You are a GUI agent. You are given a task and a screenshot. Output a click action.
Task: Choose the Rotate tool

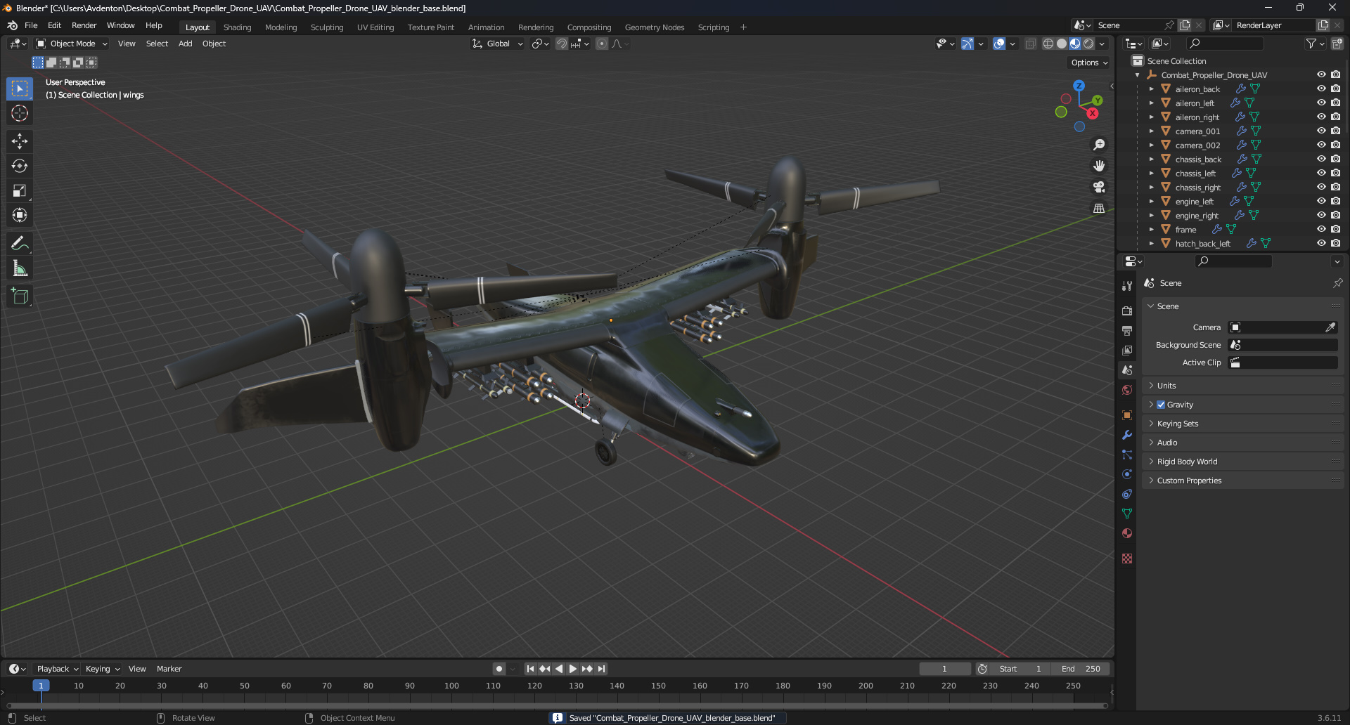(x=20, y=166)
